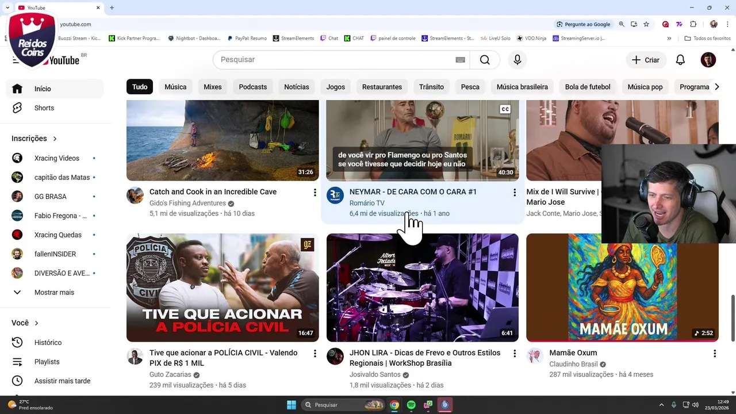Open Nightbot bookmark
The width and height of the screenshot is (736, 414).
click(194, 39)
